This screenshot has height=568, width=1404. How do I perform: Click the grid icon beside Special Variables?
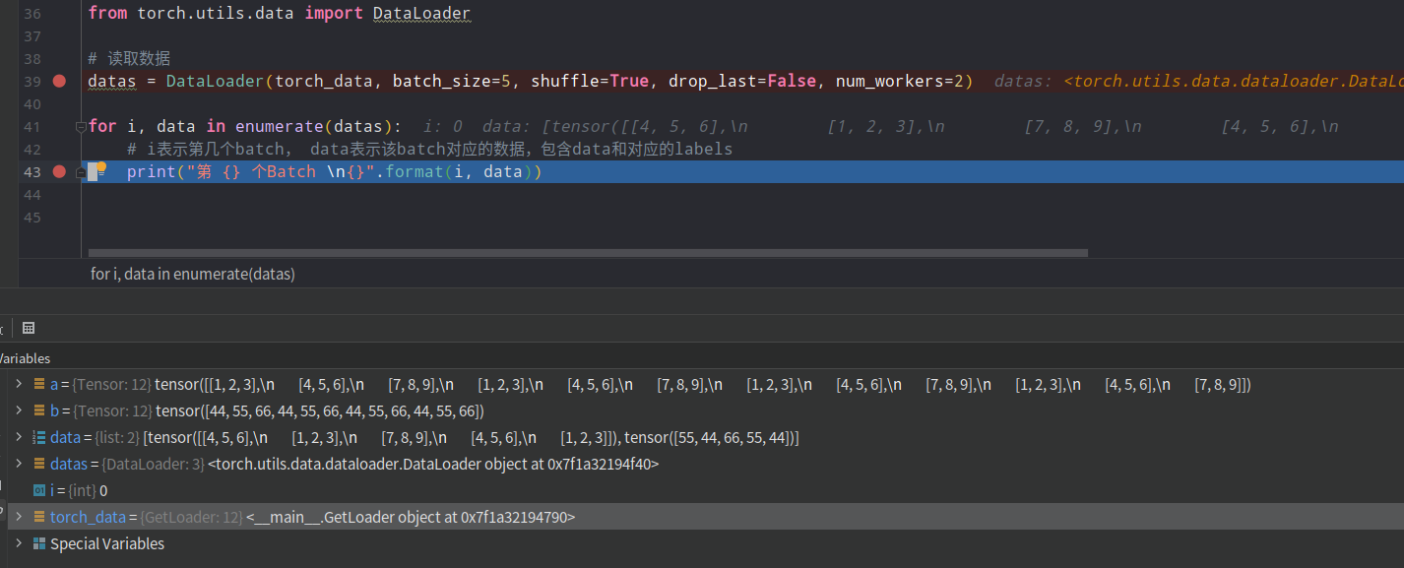point(38,543)
